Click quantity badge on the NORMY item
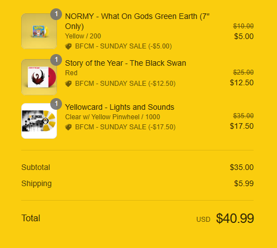The height and width of the screenshot is (248, 277). pos(56,14)
